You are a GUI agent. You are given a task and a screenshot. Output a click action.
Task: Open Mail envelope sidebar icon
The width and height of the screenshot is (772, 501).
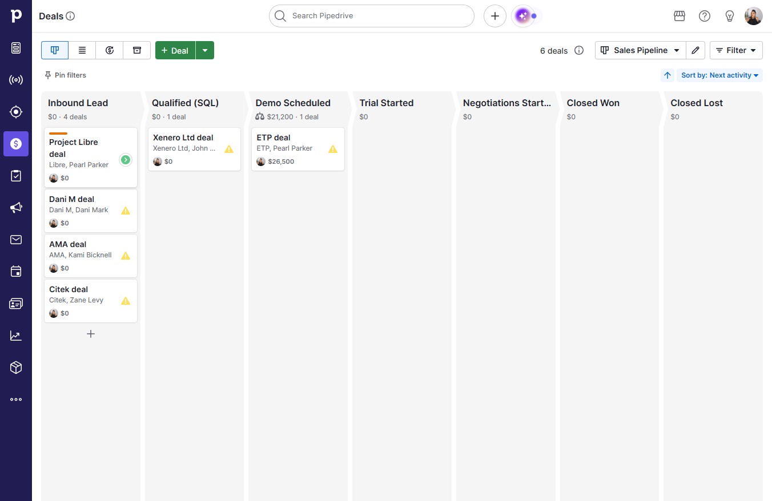[16, 240]
